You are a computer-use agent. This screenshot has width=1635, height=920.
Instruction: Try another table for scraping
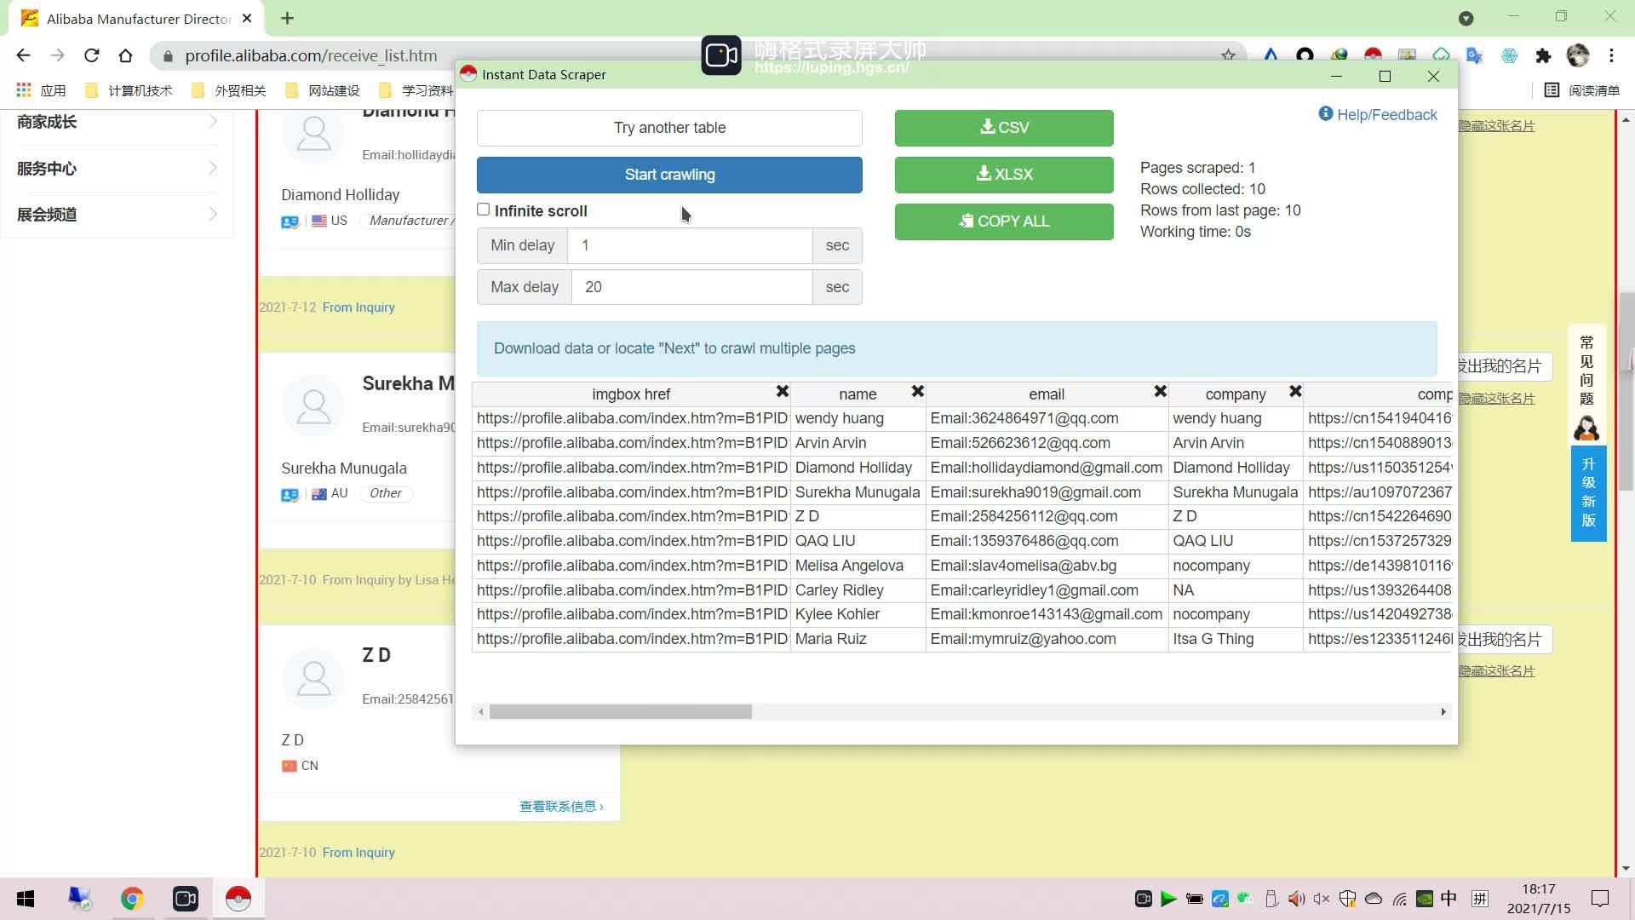(669, 128)
